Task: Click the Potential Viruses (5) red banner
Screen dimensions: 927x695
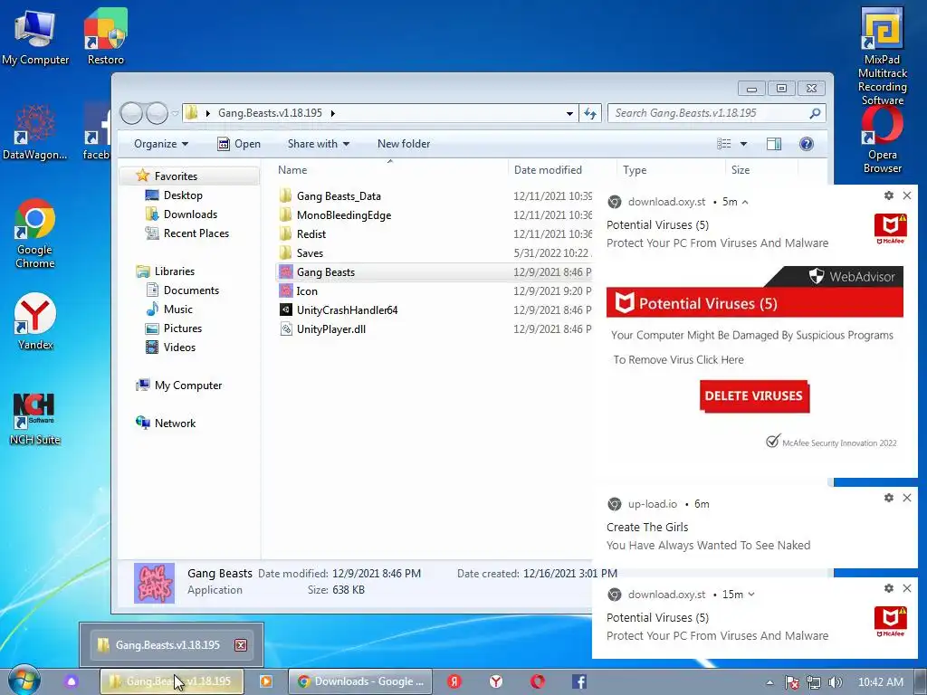Action: [x=754, y=303]
